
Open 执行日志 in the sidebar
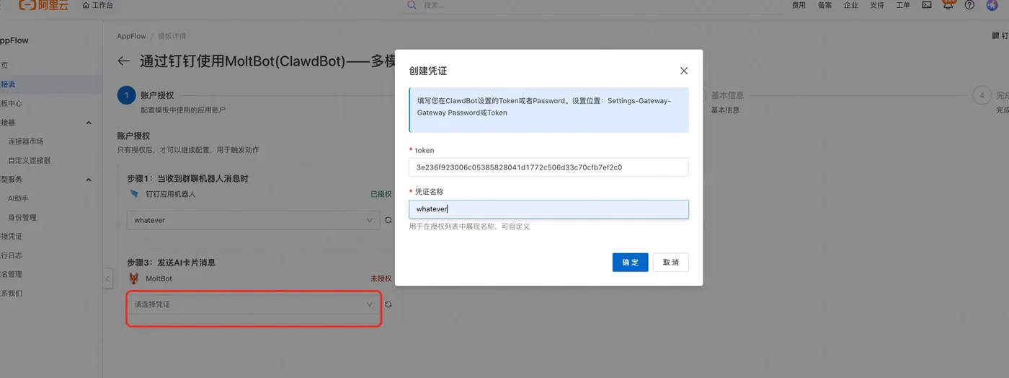coord(11,255)
